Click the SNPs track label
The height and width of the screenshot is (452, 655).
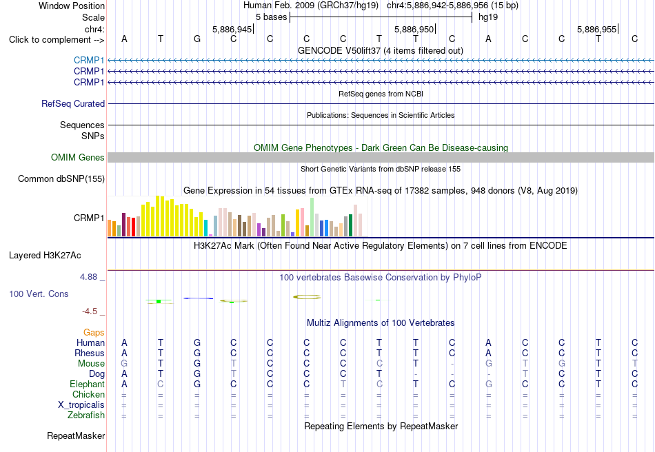click(93, 136)
